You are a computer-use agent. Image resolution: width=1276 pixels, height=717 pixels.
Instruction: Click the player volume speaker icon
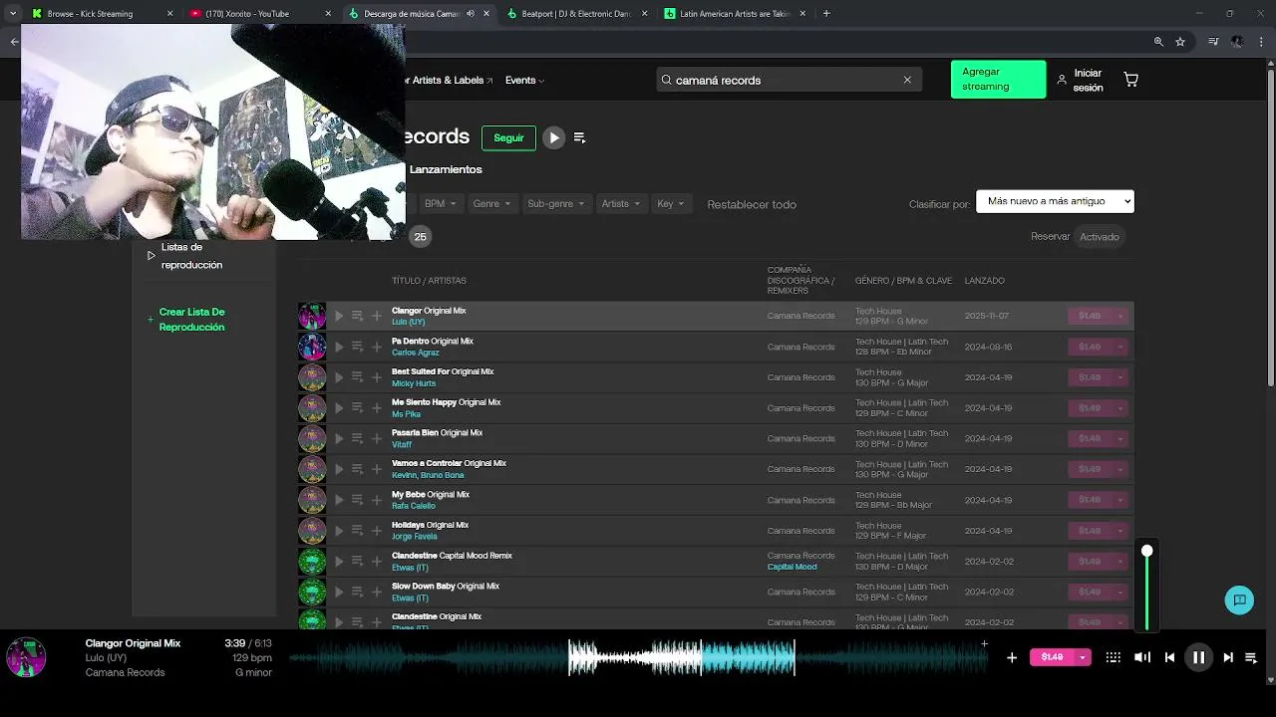1142,657
